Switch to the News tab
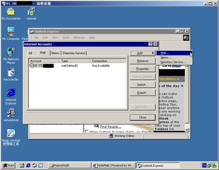 click(55, 53)
